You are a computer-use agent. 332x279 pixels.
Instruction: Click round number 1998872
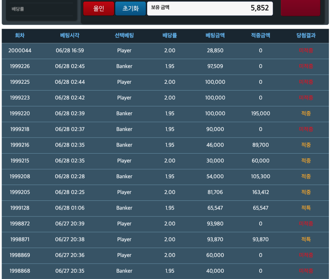(20, 223)
